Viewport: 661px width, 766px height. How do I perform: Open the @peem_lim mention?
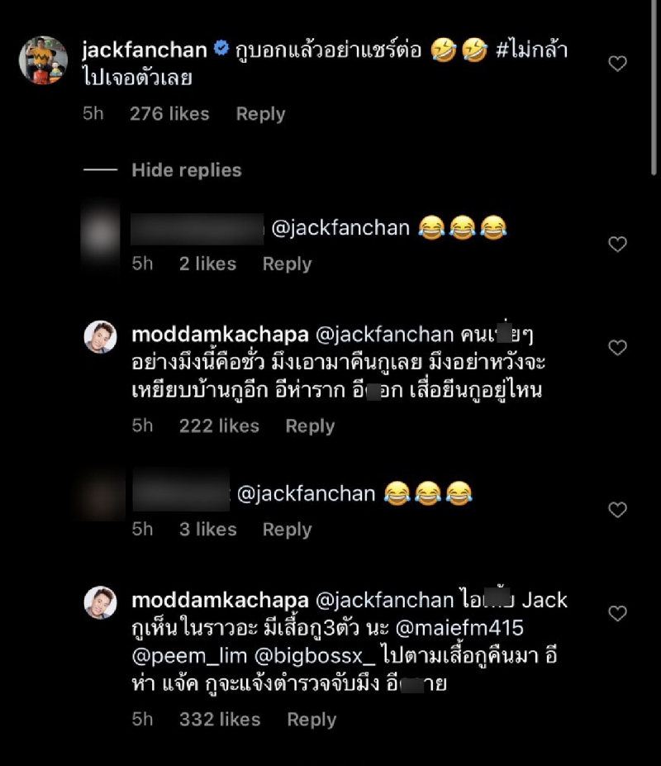[x=177, y=653]
